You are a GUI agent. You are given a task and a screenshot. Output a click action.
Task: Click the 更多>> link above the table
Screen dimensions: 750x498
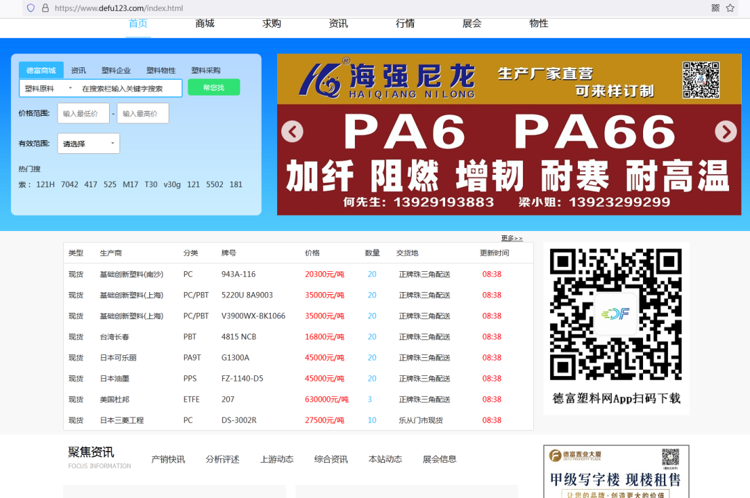click(512, 238)
